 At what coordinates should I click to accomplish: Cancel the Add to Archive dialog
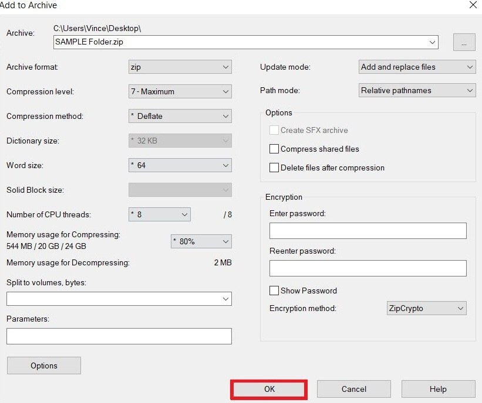[353, 388]
